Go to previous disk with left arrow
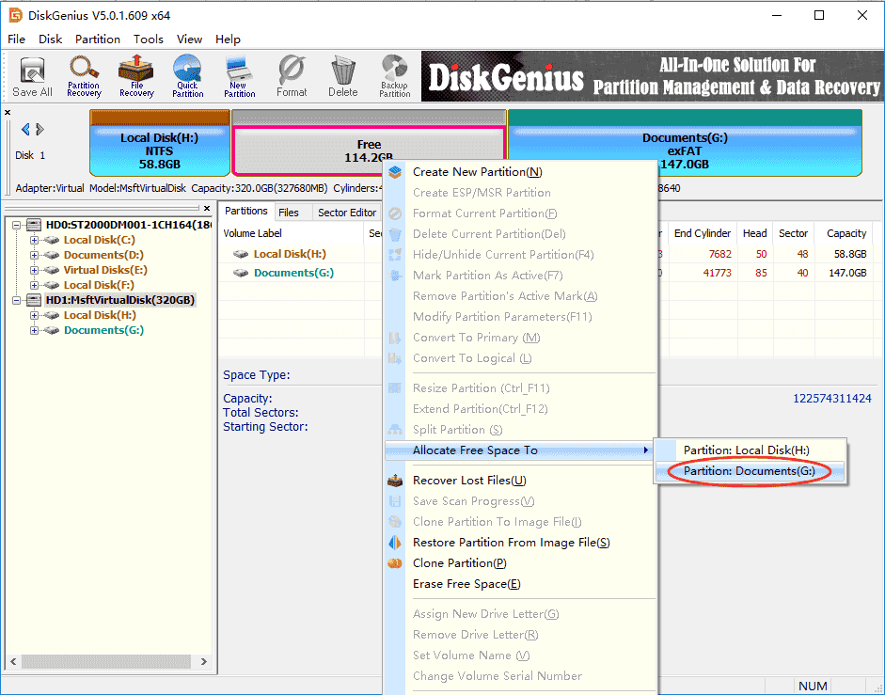The image size is (885, 695). pyautogui.click(x=25, y=129)
